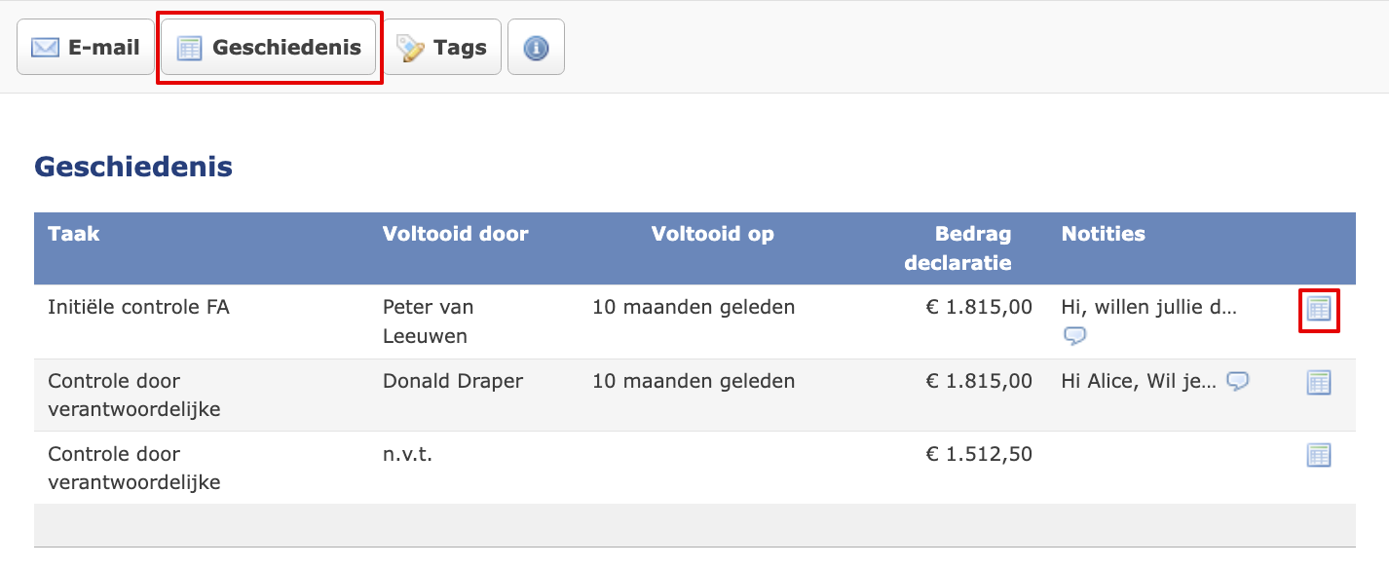Select the € 1.512,50 amount cell
The image size is (1389, 567).
(x=979, y=454)
